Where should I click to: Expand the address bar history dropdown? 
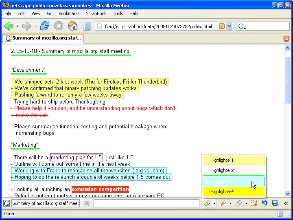point(229,26)
